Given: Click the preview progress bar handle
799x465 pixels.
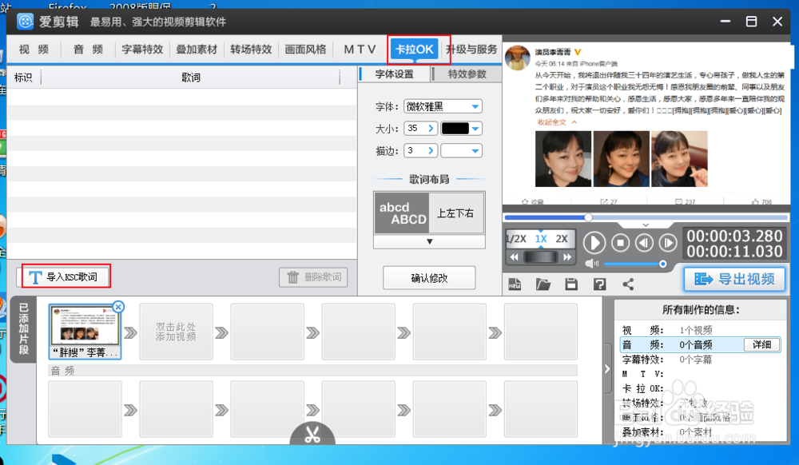Looking at the screenshot, I should [x=588, y=217].
